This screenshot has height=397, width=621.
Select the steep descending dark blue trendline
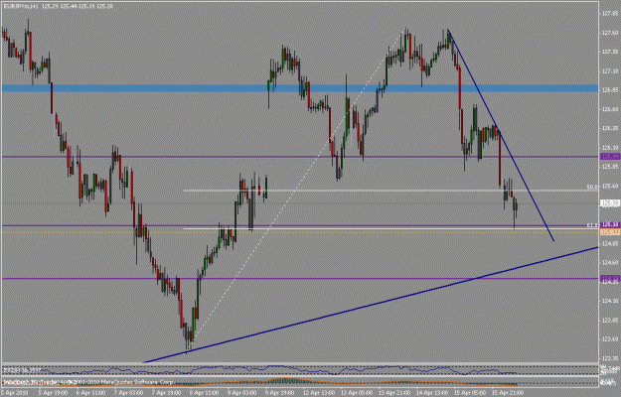click(501, 135)
